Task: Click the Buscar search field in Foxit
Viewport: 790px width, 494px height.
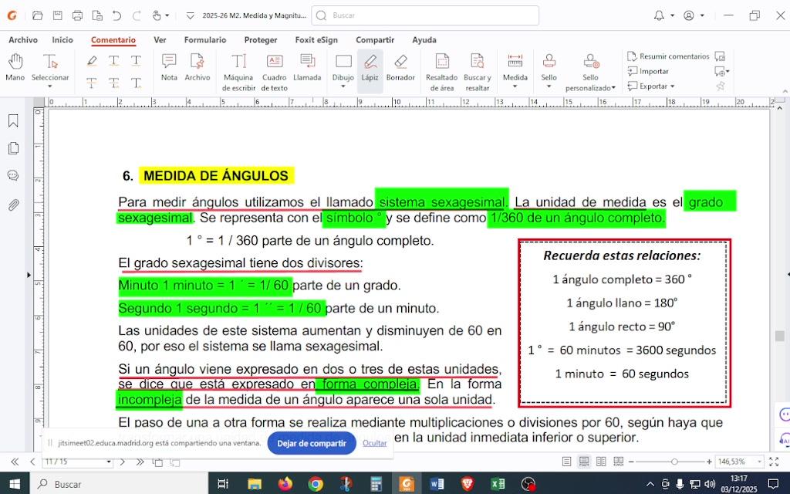Action: coord(425,15)
